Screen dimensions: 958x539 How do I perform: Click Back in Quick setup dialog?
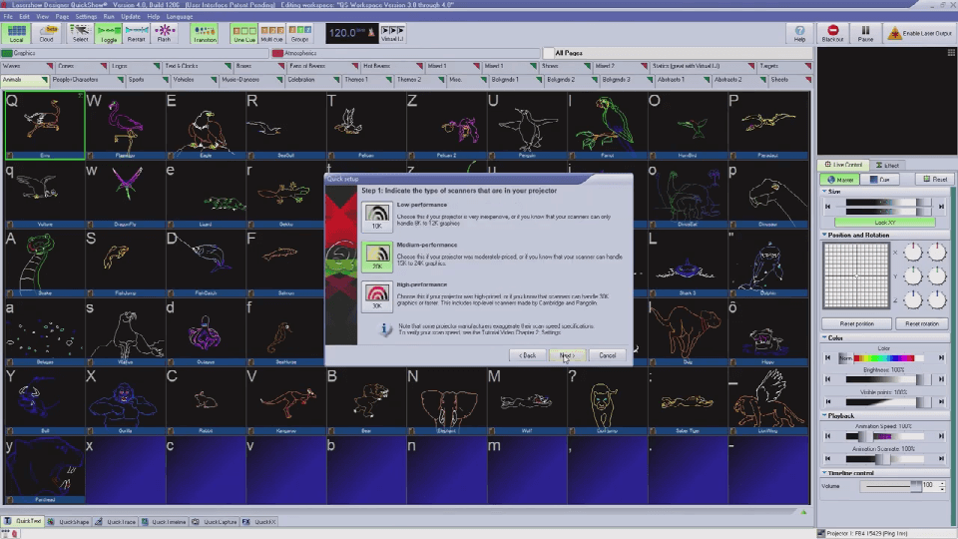pyautogui.click(x=527, y=355)
